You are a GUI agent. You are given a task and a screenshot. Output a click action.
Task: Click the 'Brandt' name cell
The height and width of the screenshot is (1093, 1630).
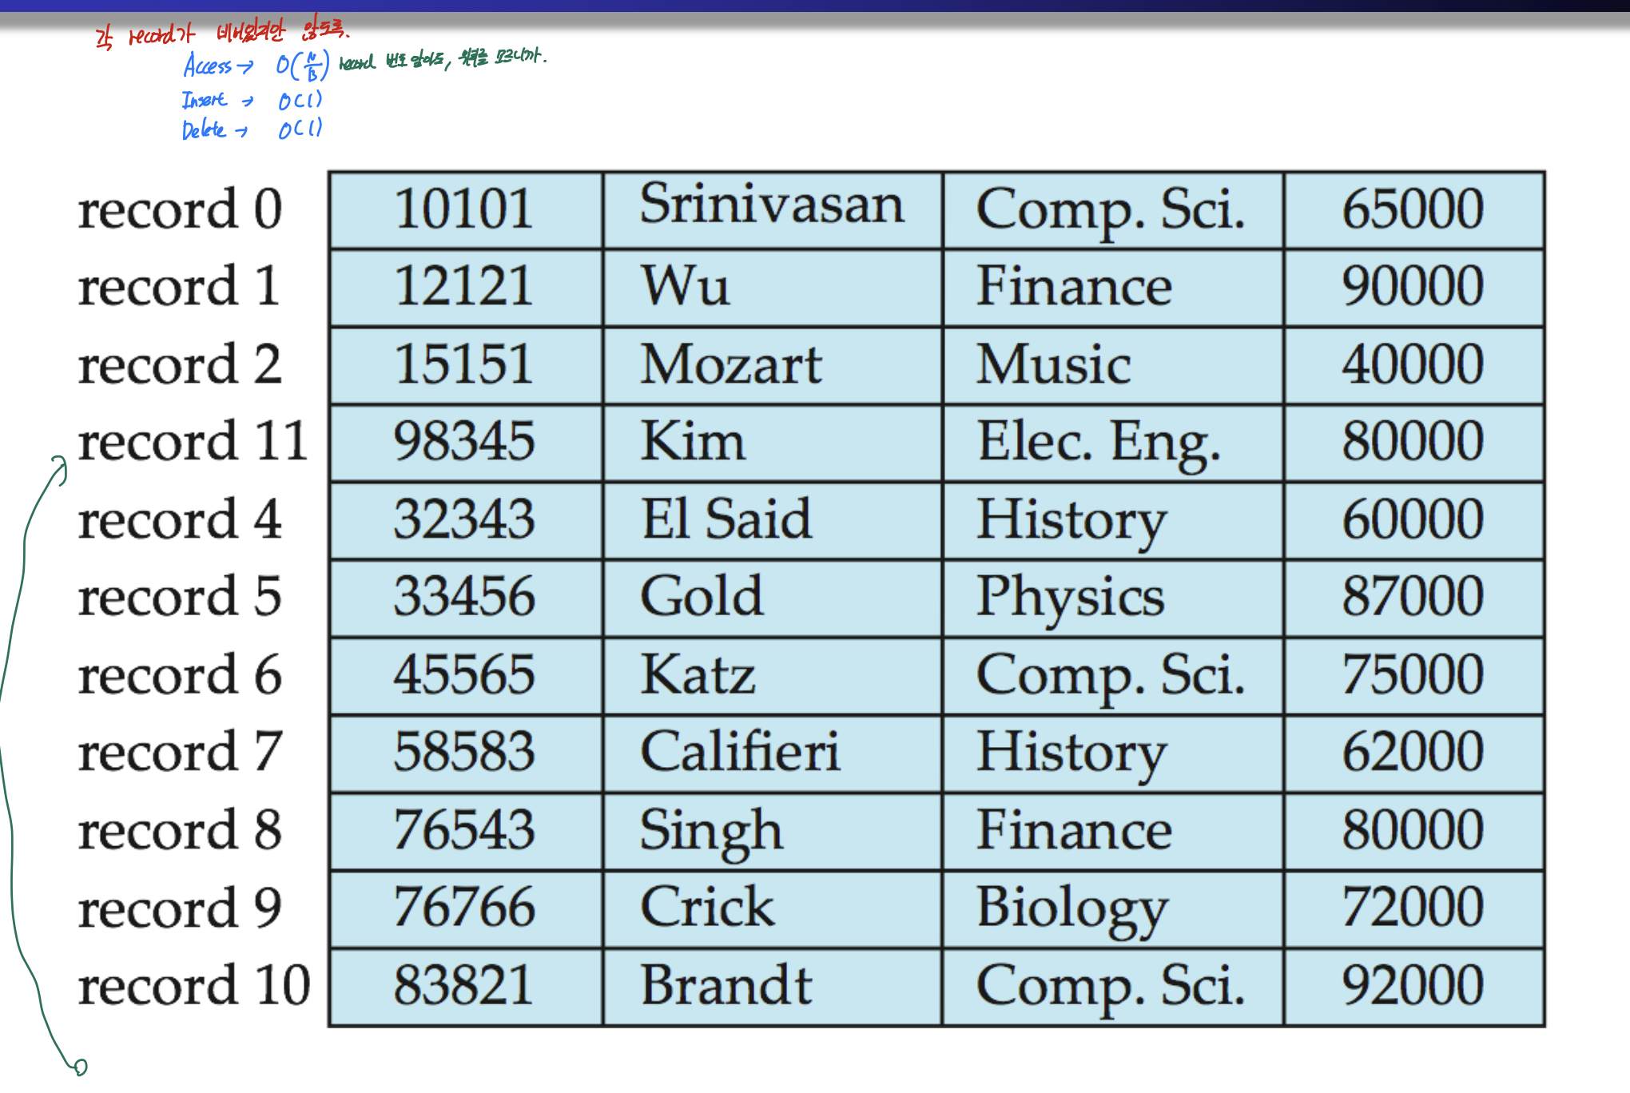pyautogui.click(x=726, y=985)
